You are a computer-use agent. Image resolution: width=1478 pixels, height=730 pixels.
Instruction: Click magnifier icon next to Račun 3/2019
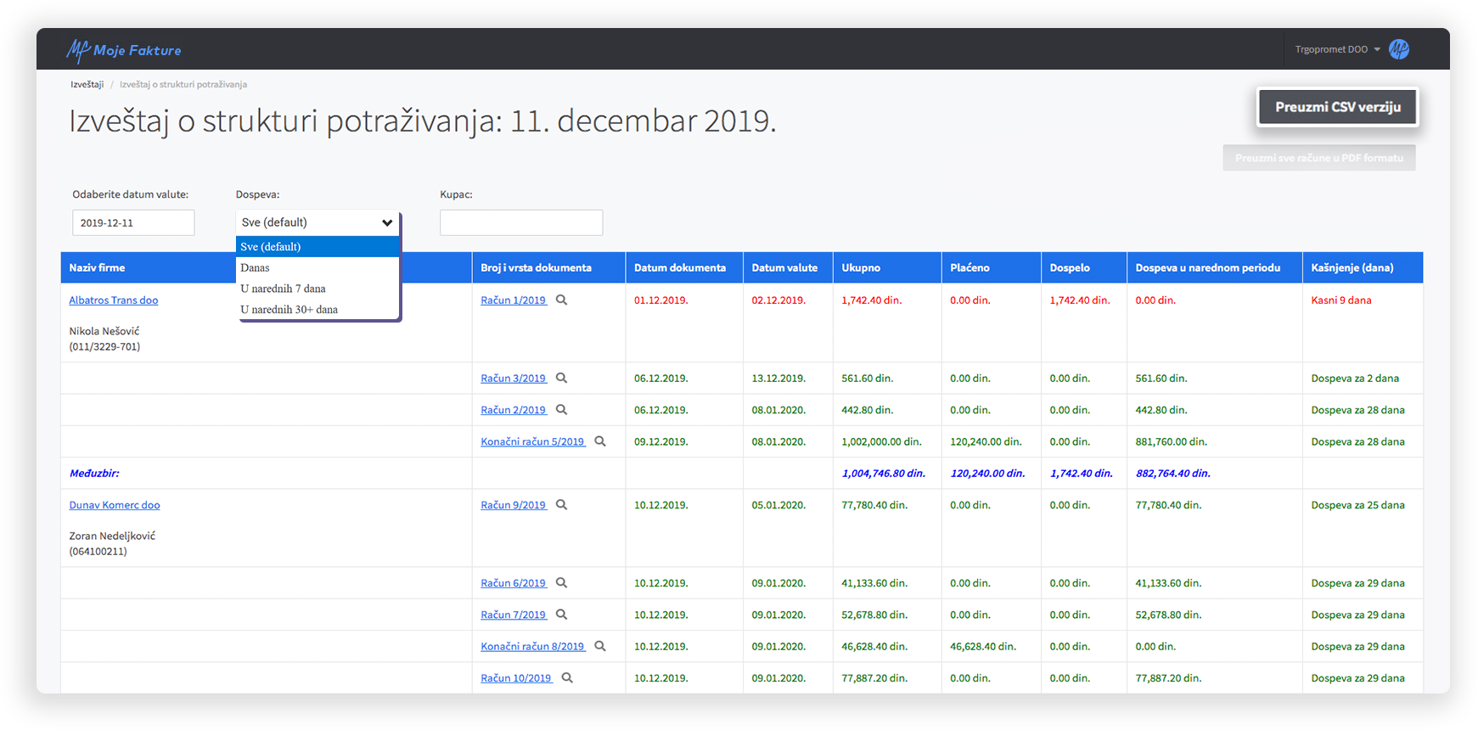coord(561,379)
